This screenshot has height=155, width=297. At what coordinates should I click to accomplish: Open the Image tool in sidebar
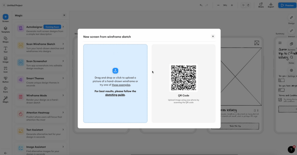tap(6, 59)
